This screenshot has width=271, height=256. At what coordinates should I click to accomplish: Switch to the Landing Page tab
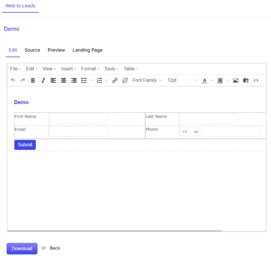87,50
